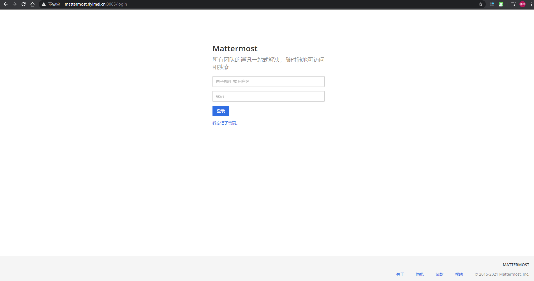Image resolution: width=534 pixels, height=281 pixels.
Task: Open the 条款 footer link
Action: (x=439, y=274)
